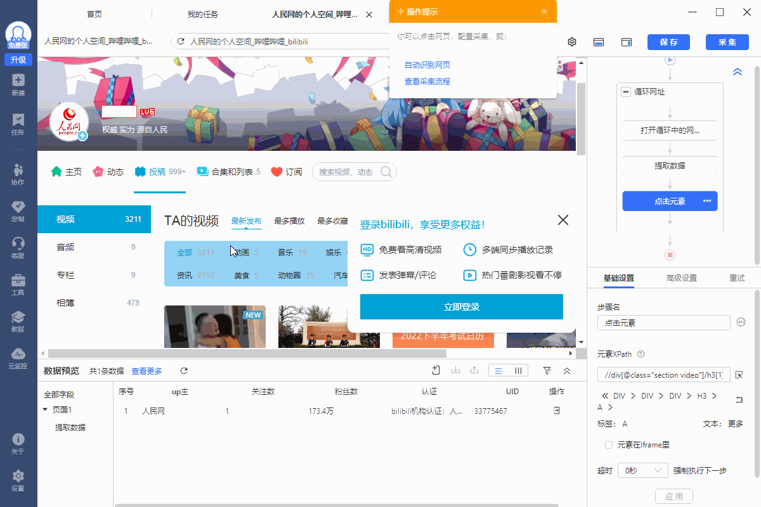Click the 元素XPath input field
Screen dimensions: 761x507
tap(664, 375)
